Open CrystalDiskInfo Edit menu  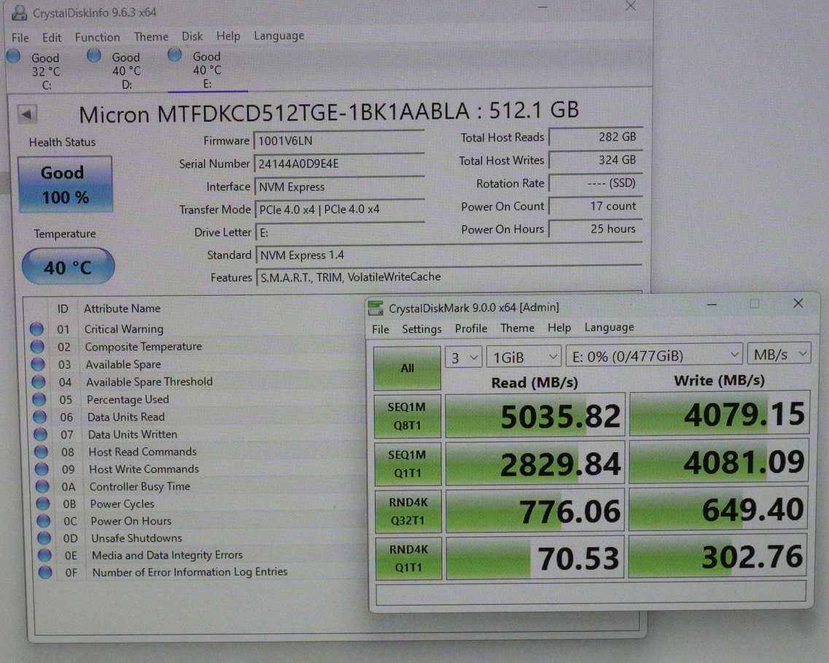(52, 37)
